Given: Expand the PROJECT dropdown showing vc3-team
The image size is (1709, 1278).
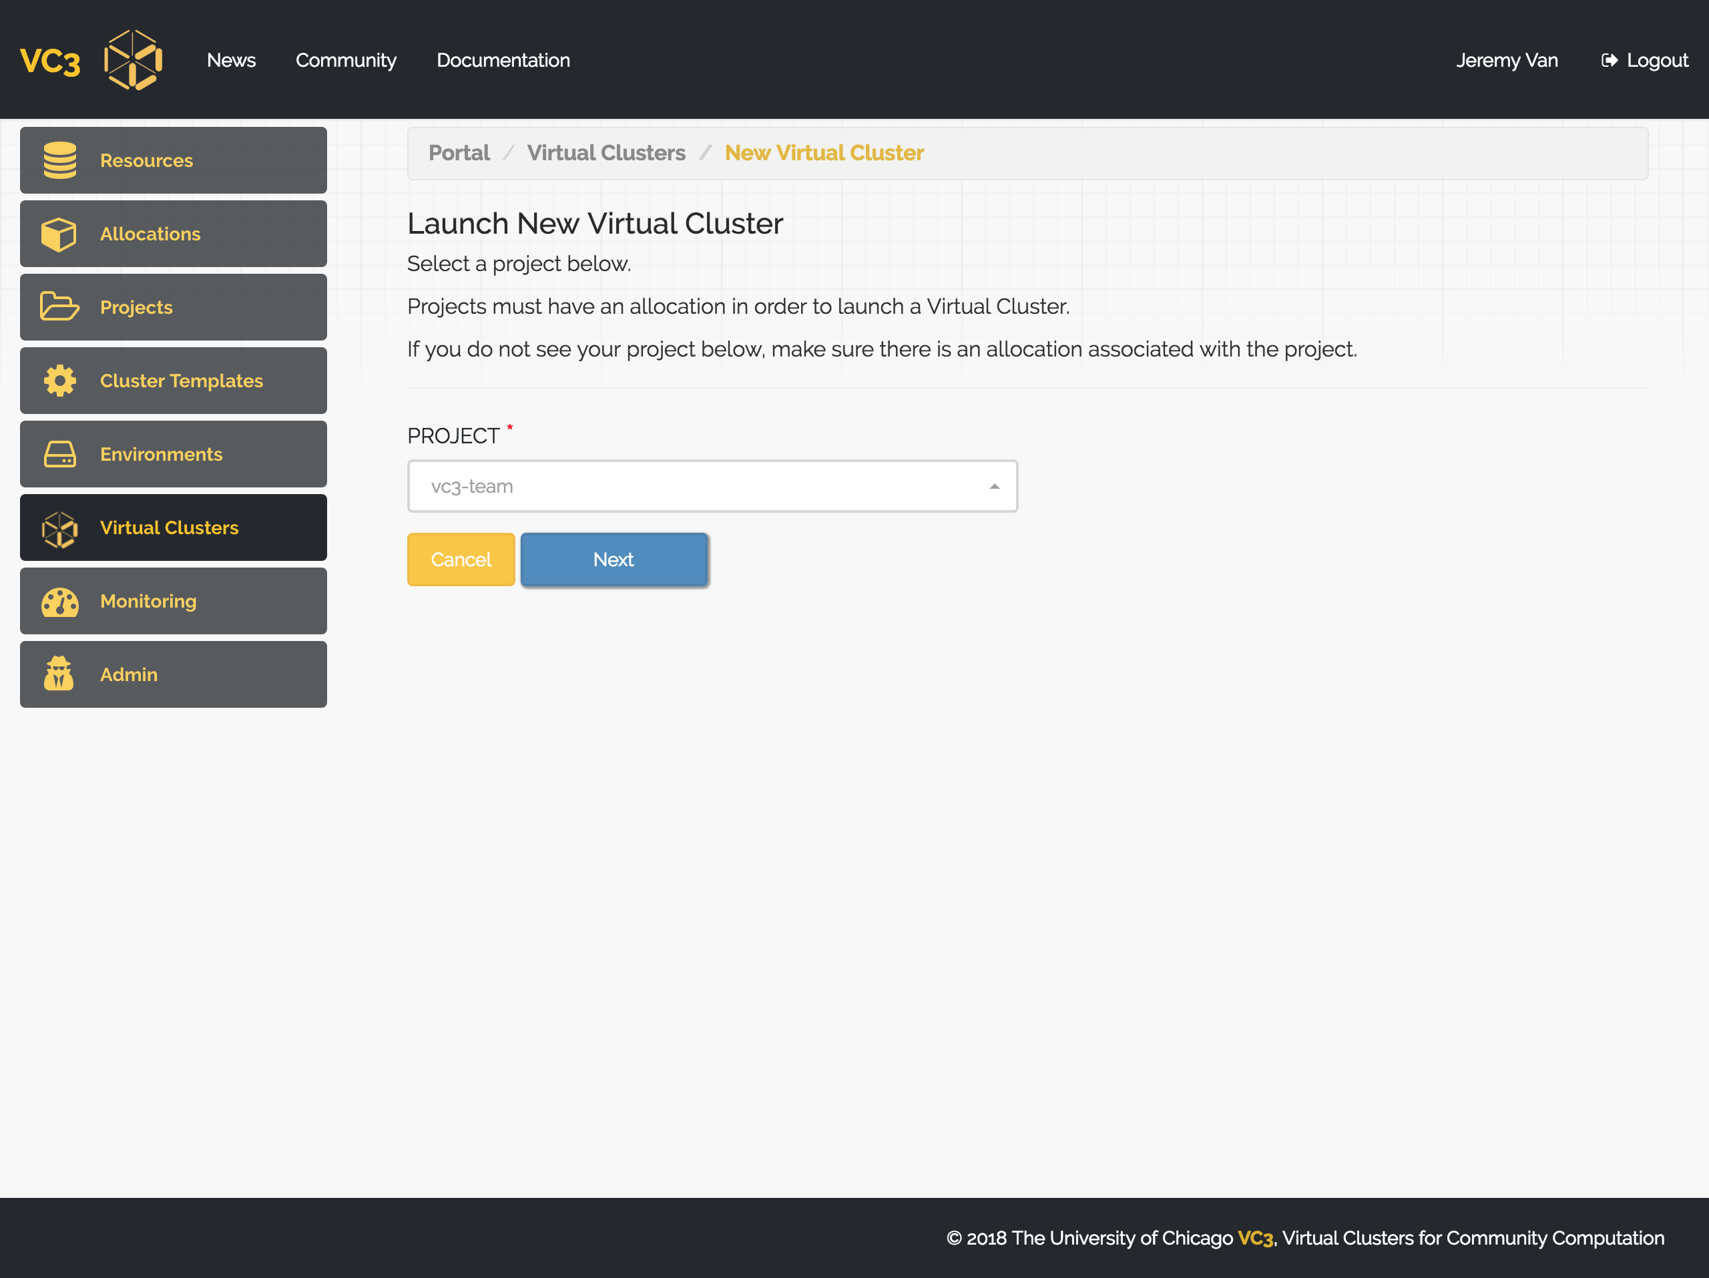Looking at the screenshot, I should (712, 486).
